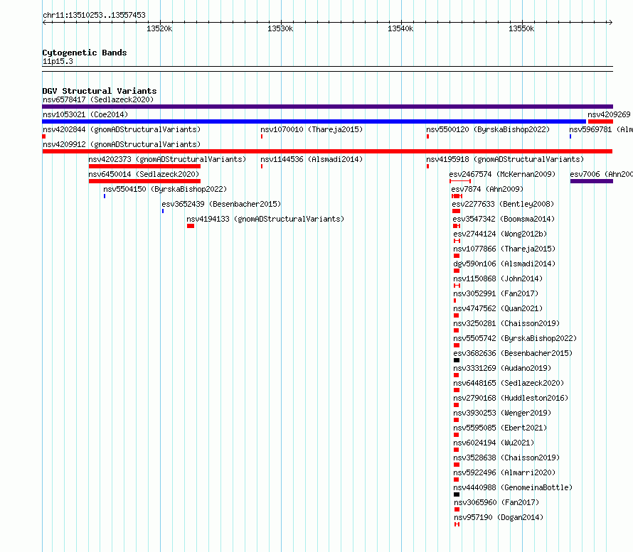Image resolution: width=633 pixels, height=552 pixels.
Task: Select nsv1150868 (John2014) label
Action: pos(498,278)
